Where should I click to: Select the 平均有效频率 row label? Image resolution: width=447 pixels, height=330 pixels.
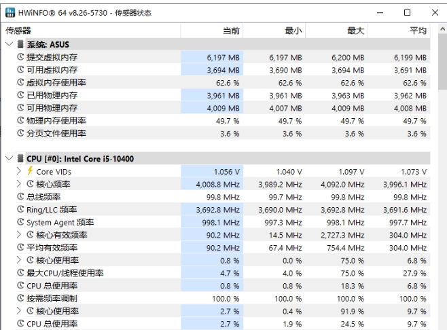click(x=52, y=247)
